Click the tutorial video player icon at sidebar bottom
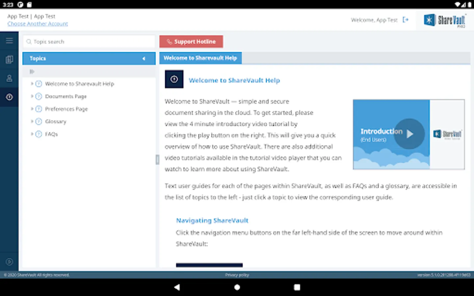Image resolution: width=474 pixels, height=296 pixels. 9,262
